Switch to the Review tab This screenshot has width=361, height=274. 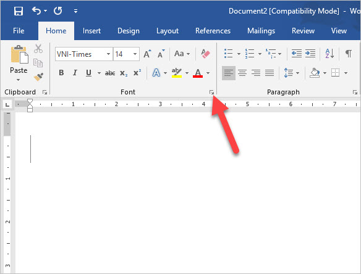[303, 31]
